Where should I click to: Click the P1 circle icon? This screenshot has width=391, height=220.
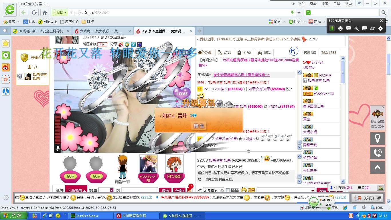[293, 52]
